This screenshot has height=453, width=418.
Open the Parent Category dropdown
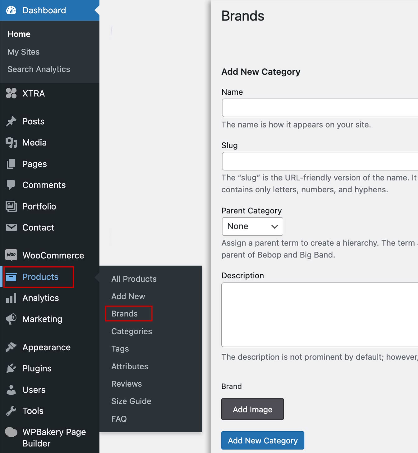[x=252, y=226]
